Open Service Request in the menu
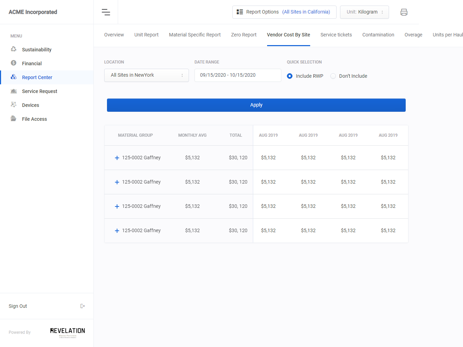This screenshot has width=463, height=347. pos(40,91)
